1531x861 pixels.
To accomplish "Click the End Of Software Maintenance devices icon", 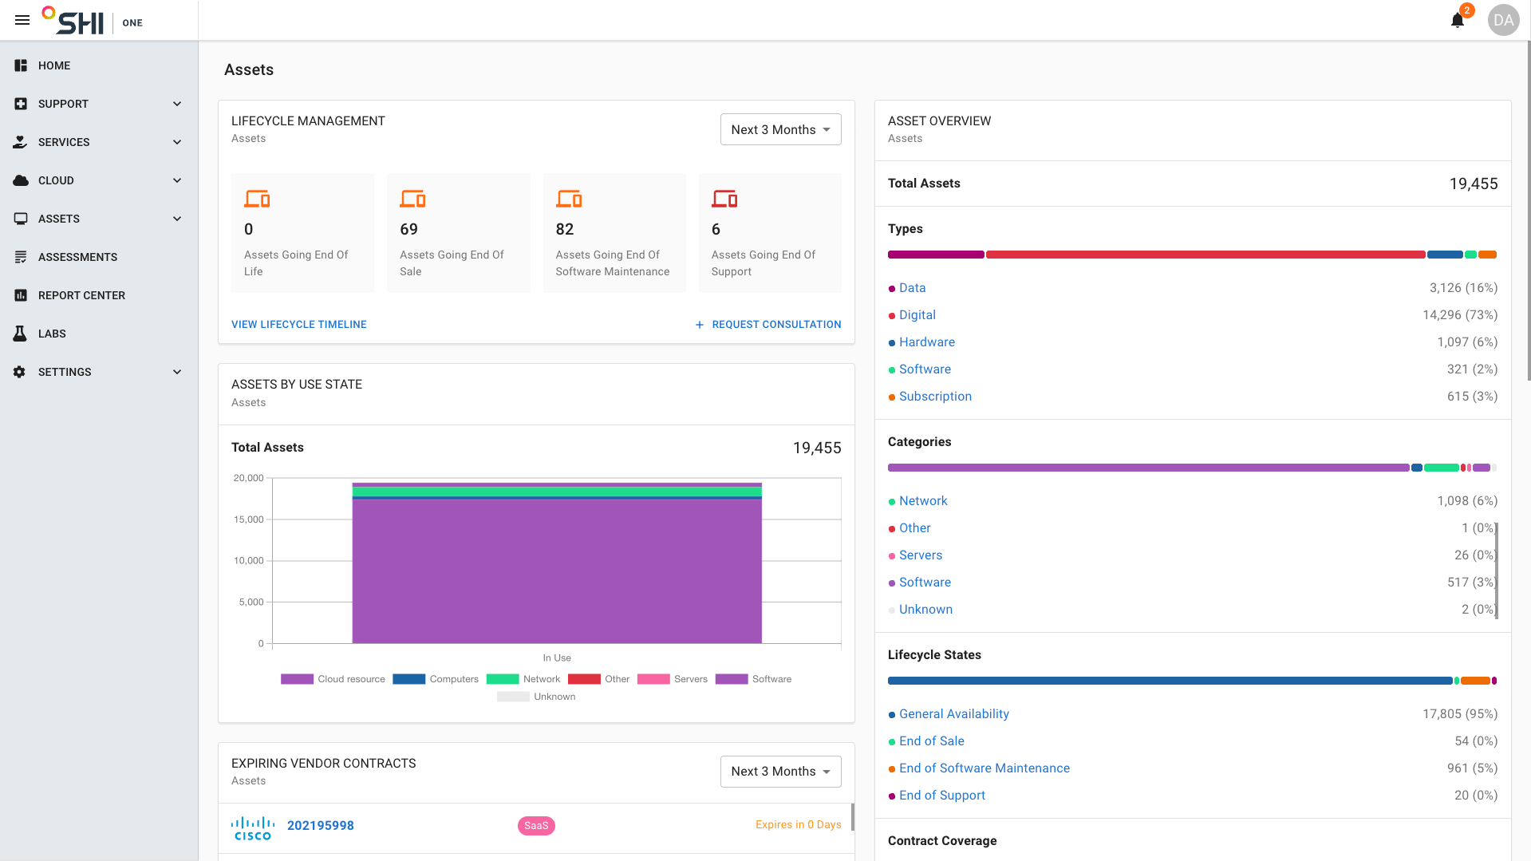I will 569,198.
